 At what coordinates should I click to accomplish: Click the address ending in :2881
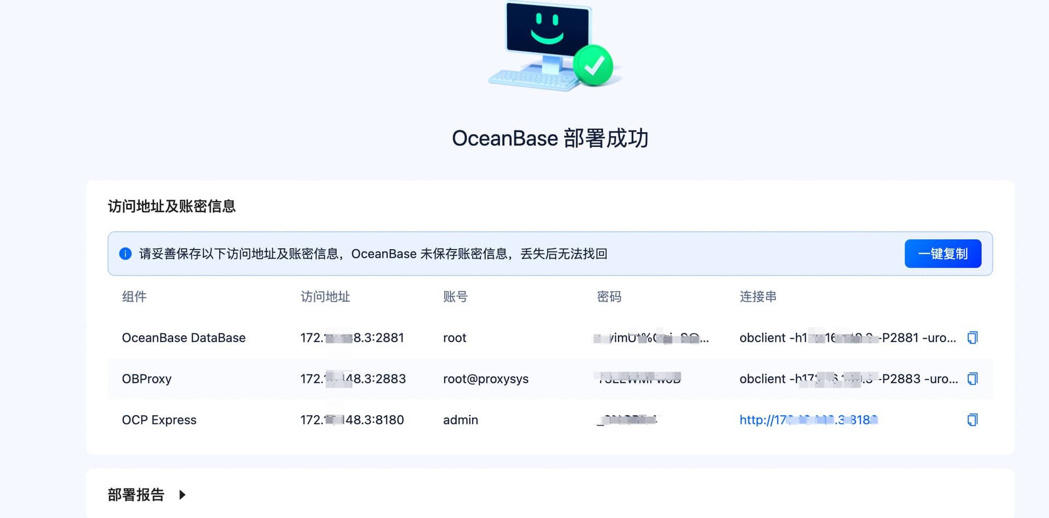[x=352, y=338]
